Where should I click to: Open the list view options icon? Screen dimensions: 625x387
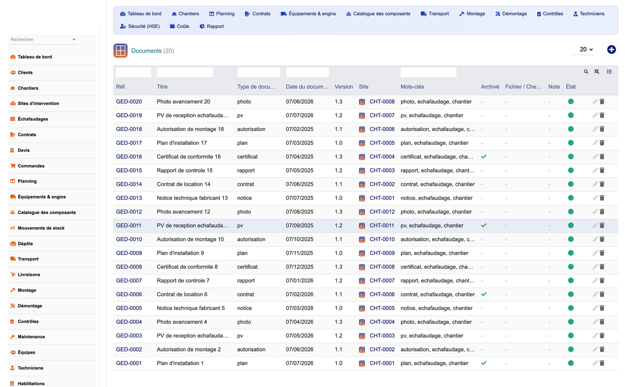[609, 72]
